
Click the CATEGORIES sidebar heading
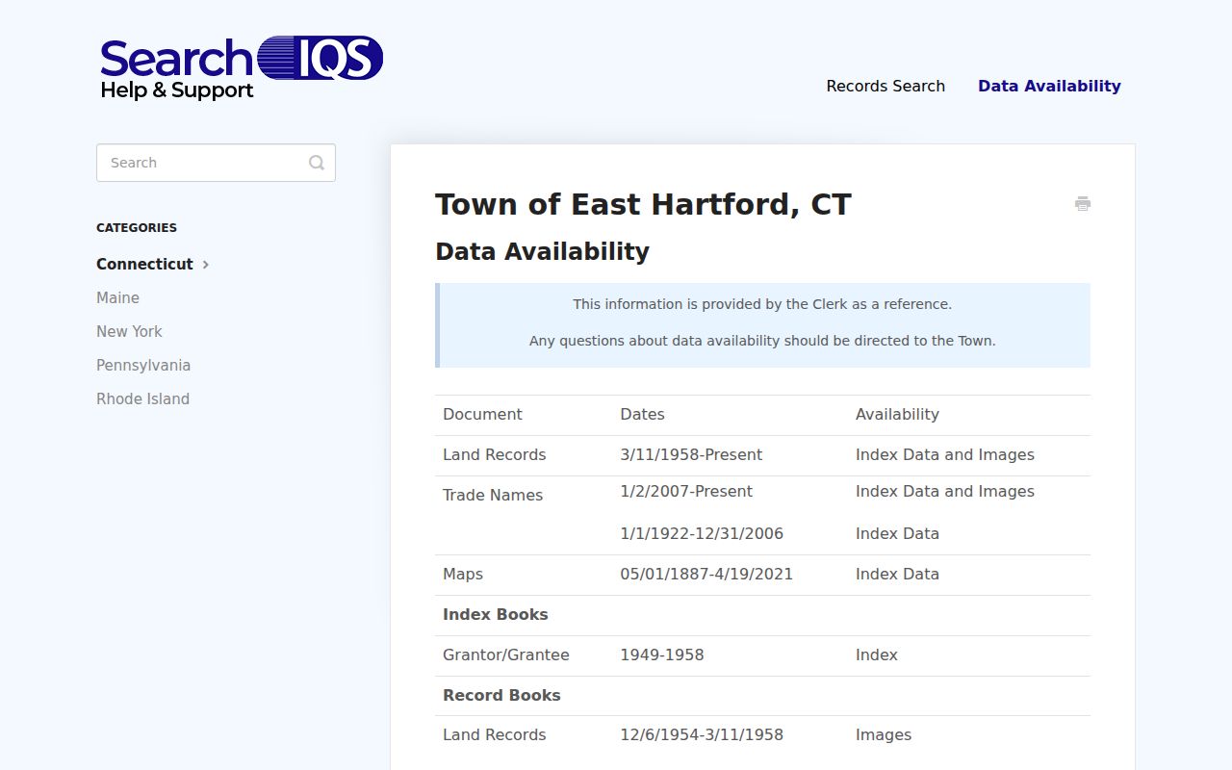click(137, 228)
